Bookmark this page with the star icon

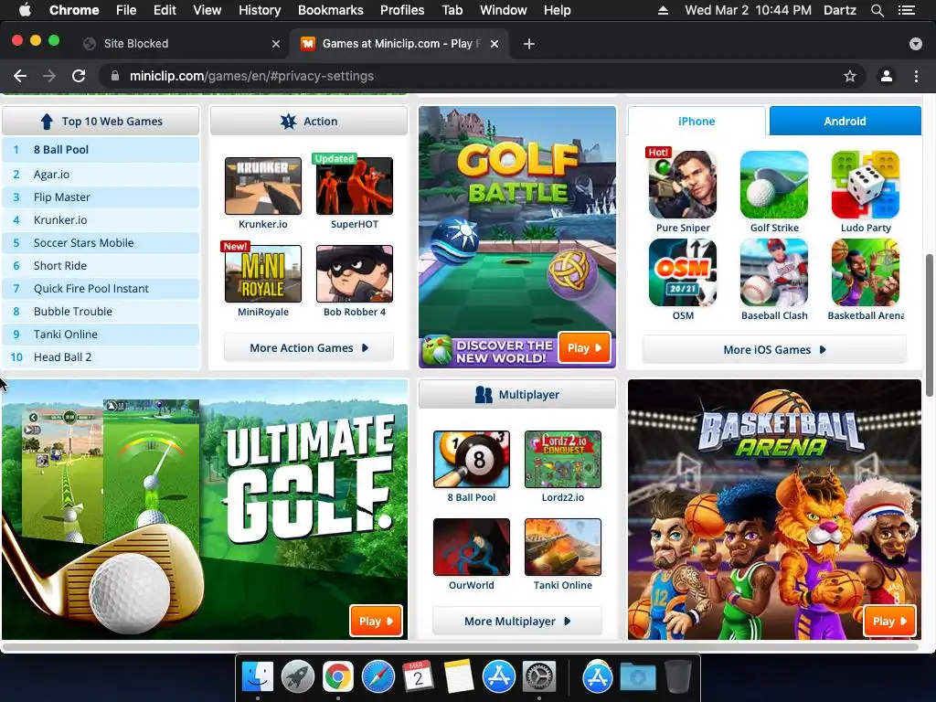click(850, 76)
